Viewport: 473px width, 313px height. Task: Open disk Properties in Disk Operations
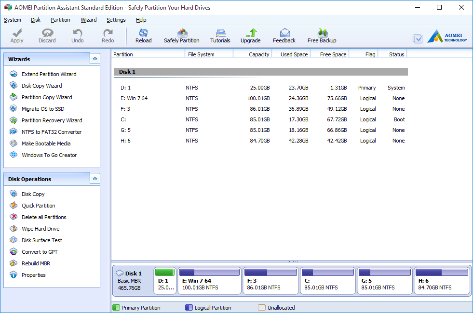(x=33, y=275)
